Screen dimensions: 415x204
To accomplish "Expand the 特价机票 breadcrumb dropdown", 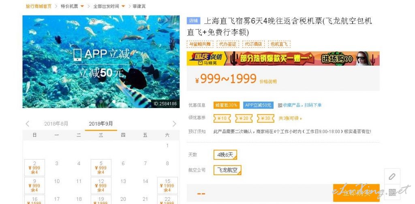I will coord(82,6).
